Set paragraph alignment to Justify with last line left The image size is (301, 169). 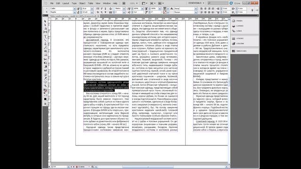point(201,12)
